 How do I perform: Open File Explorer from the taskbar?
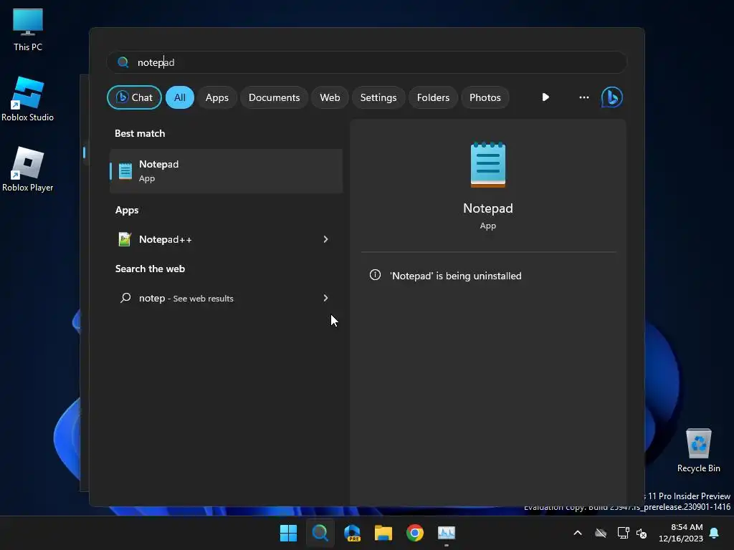383,533
